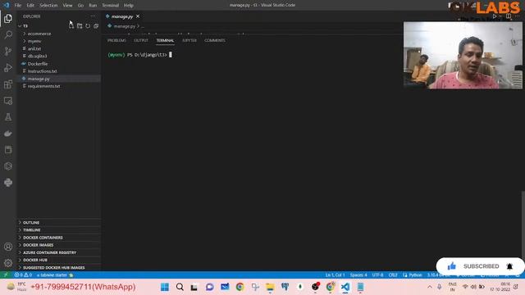Screen dimensions: 525x295
Task: Open the Edit menu
Action: coord(30,6)
